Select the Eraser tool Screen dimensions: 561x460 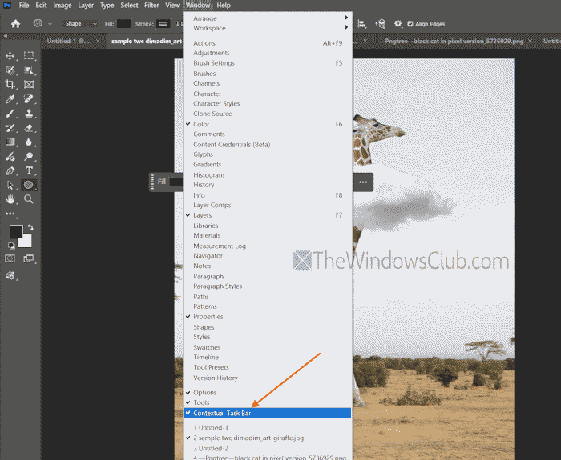coord(29,128)
